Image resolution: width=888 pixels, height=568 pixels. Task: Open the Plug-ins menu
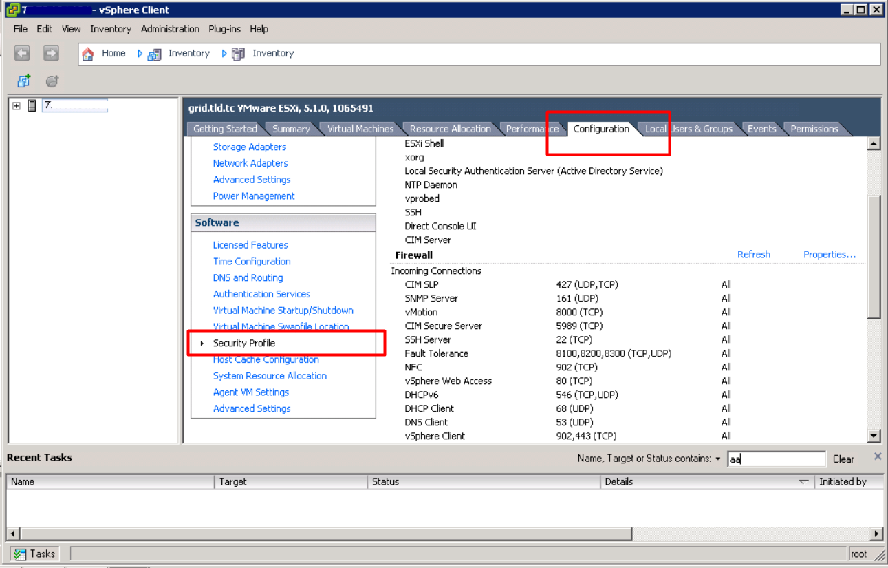point(224,29)
